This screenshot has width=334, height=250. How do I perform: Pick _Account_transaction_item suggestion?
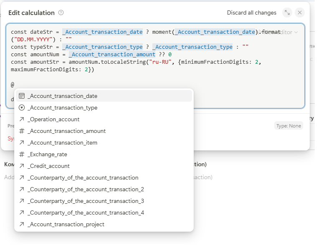pyautogui.click(x=104, y=142)
